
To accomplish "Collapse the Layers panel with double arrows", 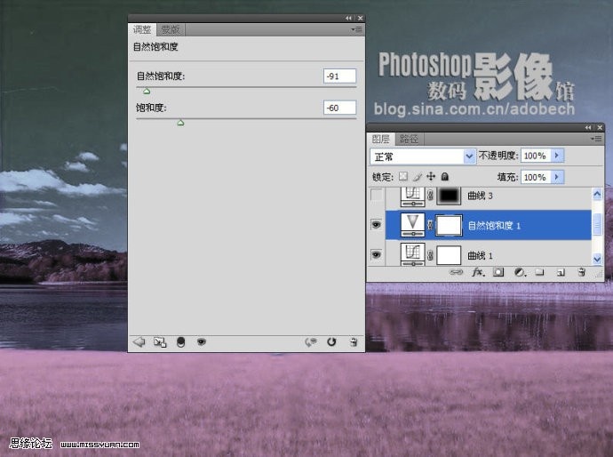I will pos(588,127).
